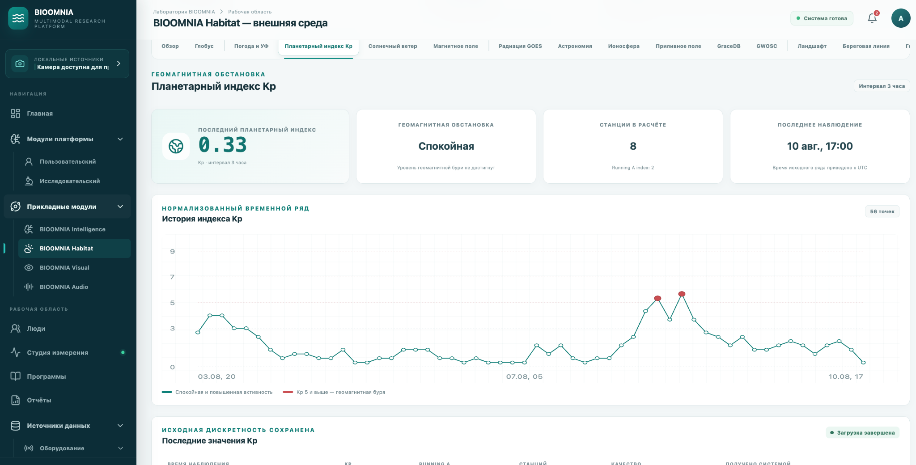Viewport: 916px width, 465px height.
Task: Toggle the teal Спокойная legend swatch
Action: click(167, 392)
